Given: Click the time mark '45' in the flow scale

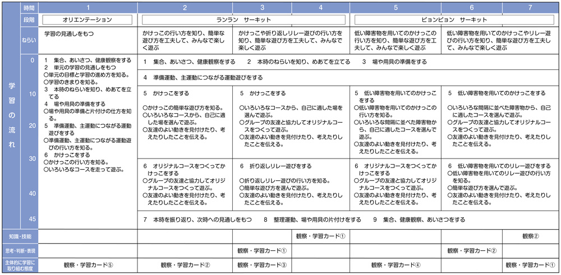Looking at the screenshot, I should [x=32, y=220].
